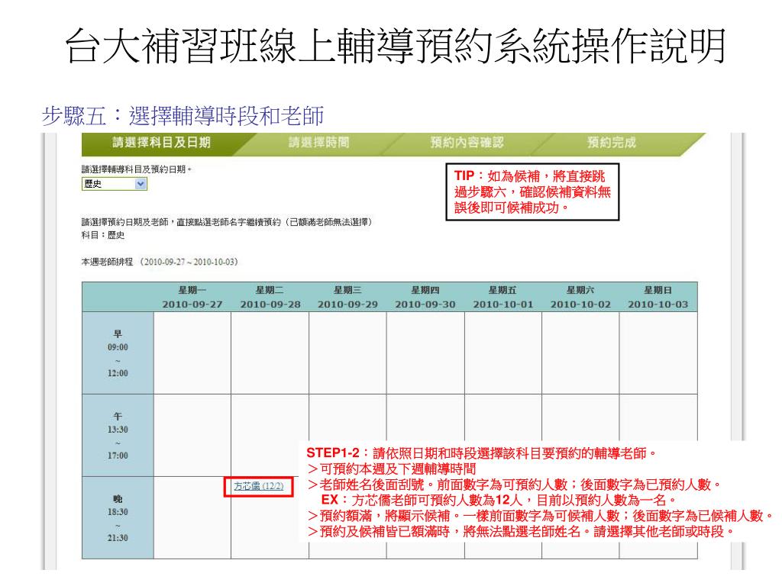Click the Monday morning schedule cell
This screenshot has width=782, height=586.
coord(192,353)
